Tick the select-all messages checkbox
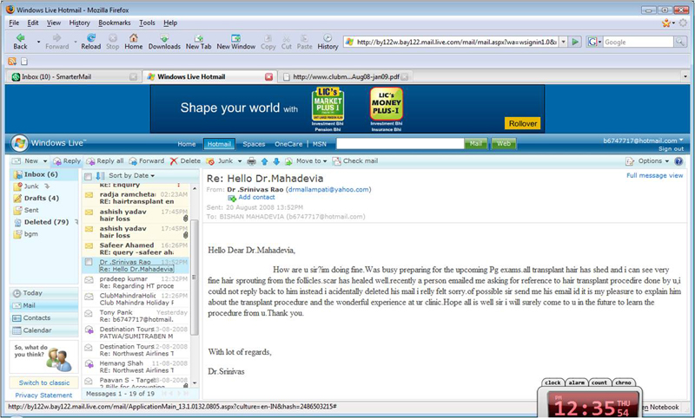 88,176
